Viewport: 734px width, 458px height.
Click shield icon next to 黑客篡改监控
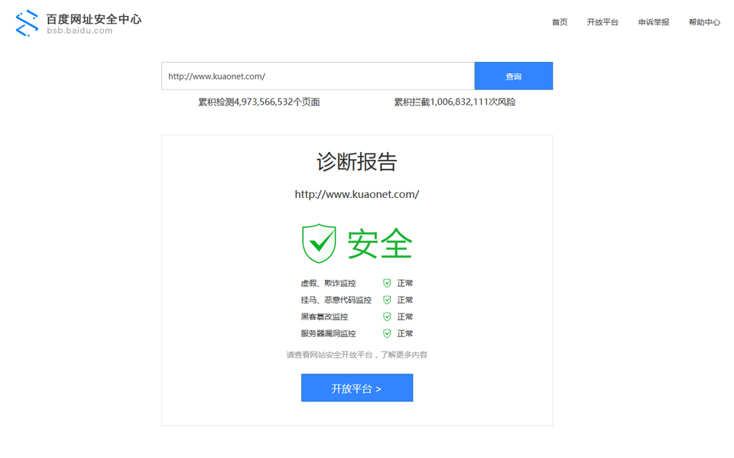pyautogui.click(x=387, y=317)
